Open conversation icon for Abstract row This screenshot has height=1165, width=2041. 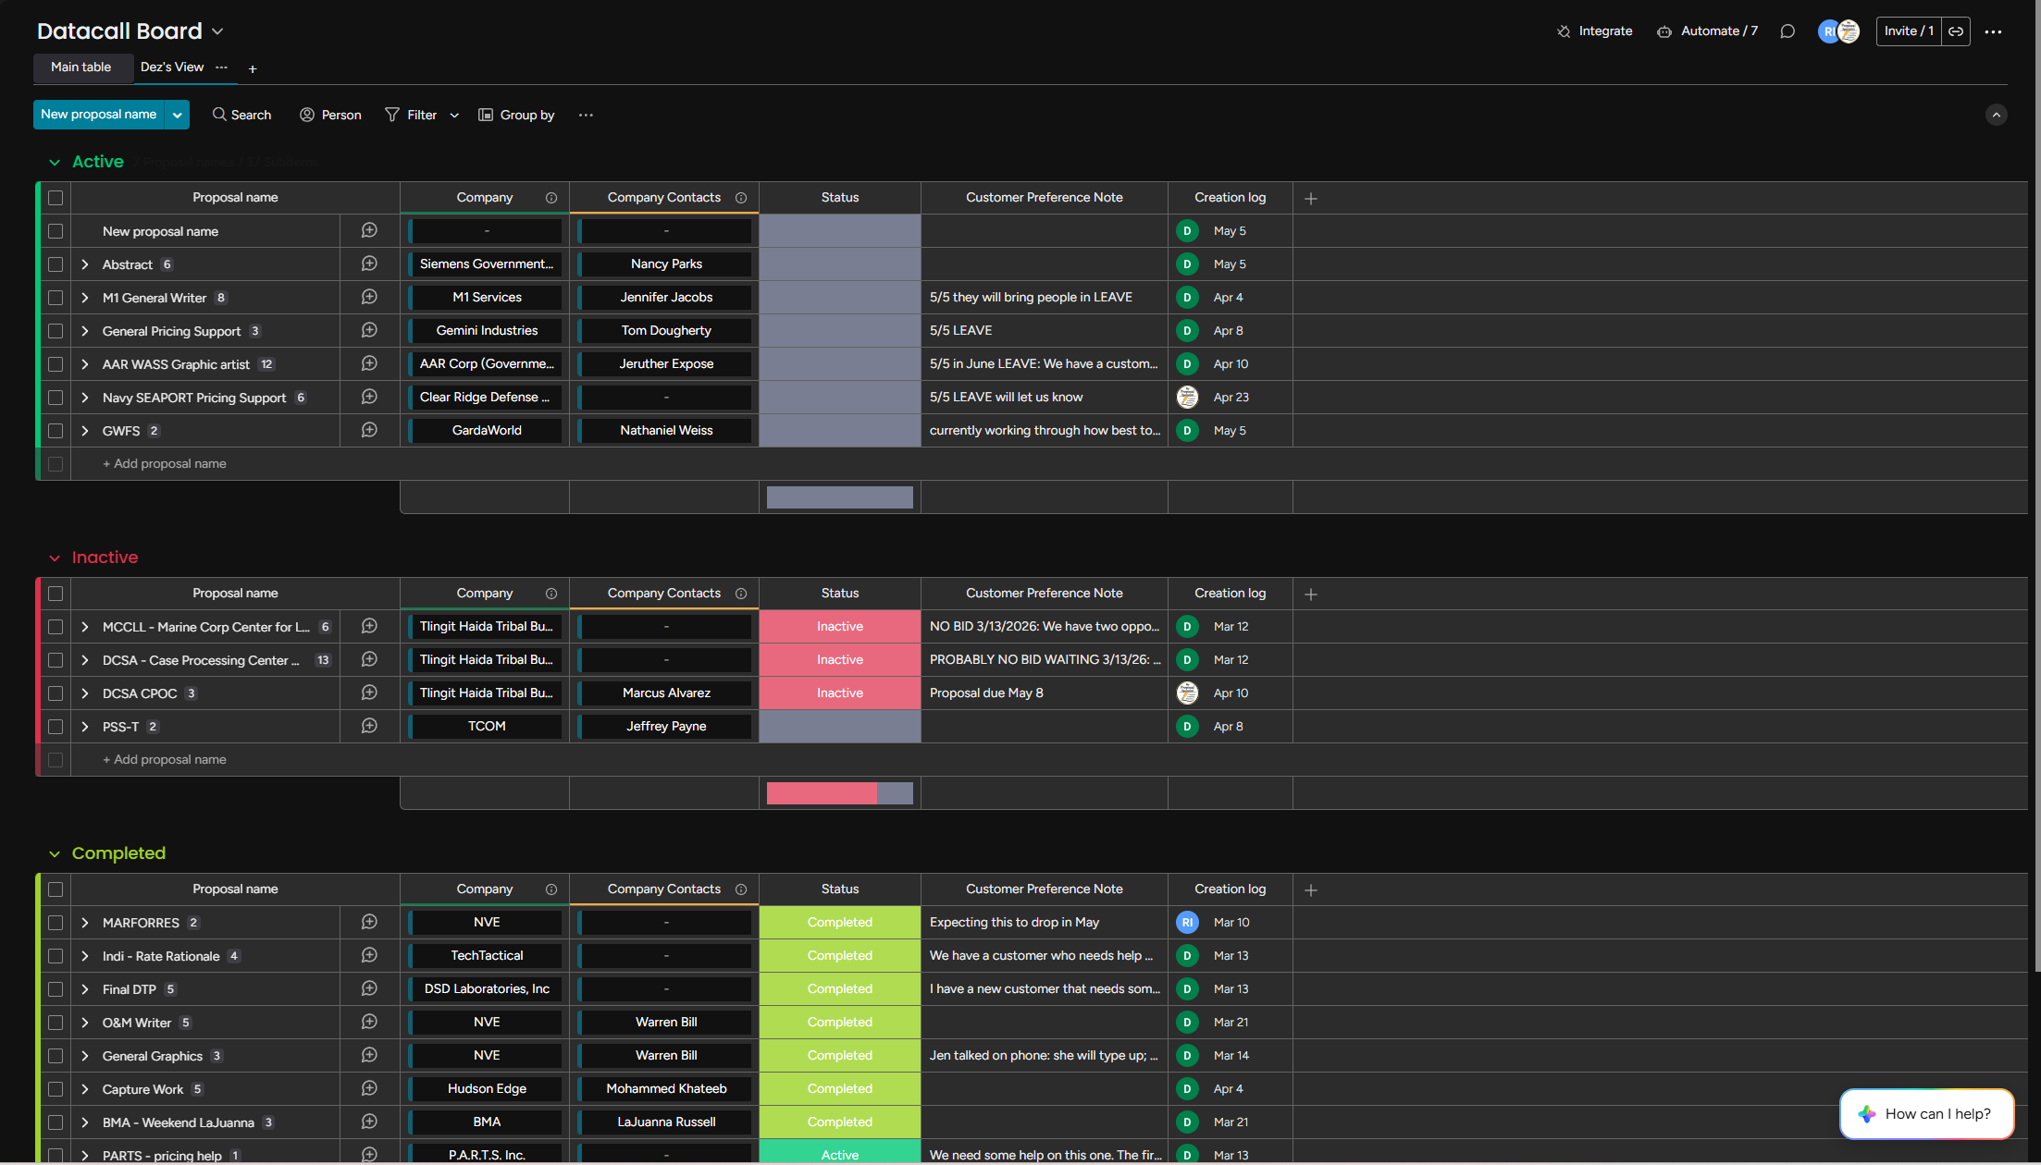(369, 264)
